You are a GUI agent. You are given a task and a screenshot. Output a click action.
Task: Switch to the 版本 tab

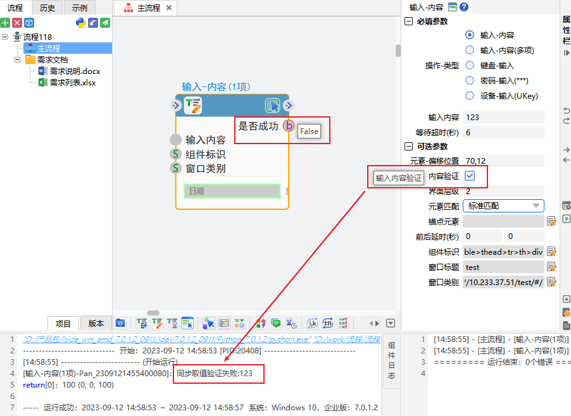96,323
